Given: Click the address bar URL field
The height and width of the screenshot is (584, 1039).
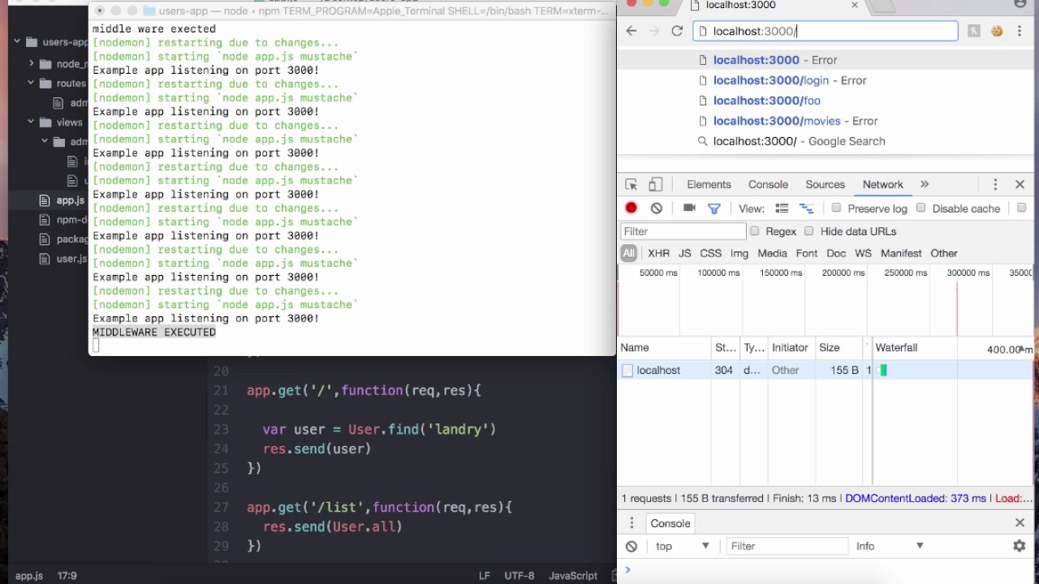Looking at the screenshot, I should [x=826, y=31].
